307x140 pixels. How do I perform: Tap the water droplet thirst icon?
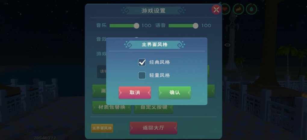251,9
